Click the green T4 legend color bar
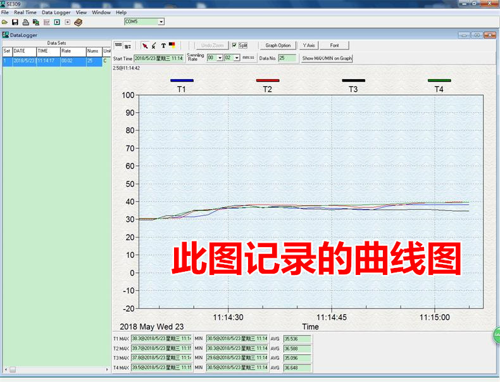Image resolution: width=500 pixels, height=382 pixels. [x=439, y=80]
